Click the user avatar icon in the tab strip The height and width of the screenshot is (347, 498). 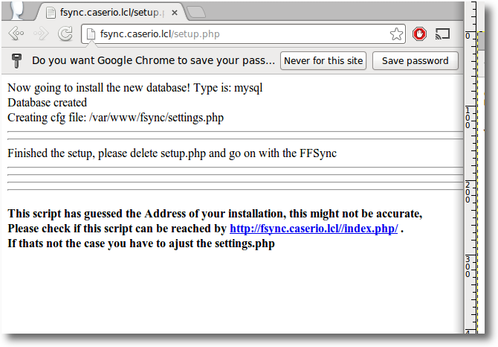coord(17,11)
